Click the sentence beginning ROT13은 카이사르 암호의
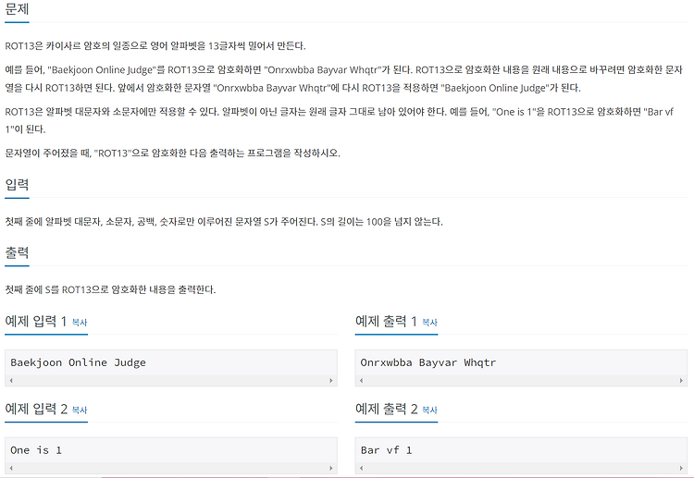694x478 pixels. pyautogui.click(x=155, y=46)
